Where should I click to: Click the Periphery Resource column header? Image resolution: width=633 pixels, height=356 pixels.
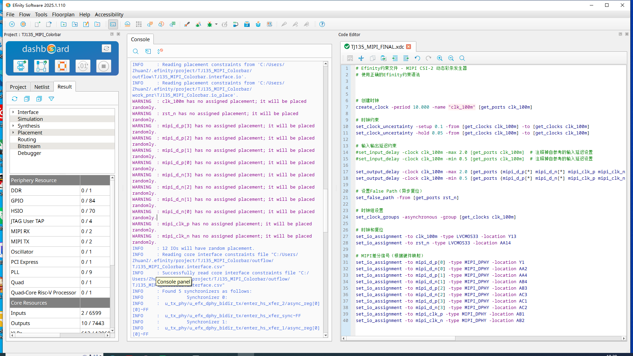click(x=45, y=180)
